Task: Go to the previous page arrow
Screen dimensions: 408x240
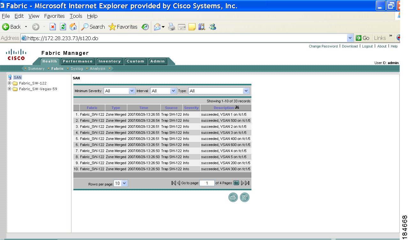Action: click(x=179, y=183)
